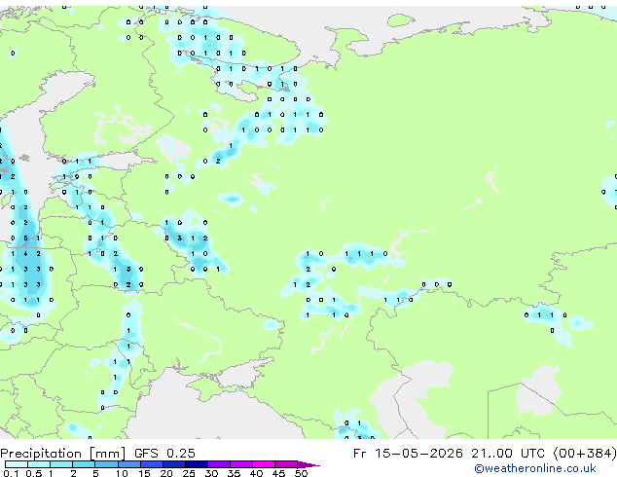Select the 15–20 mm blue legend swatch
The height and width of the screenshot is (477, 617).
click(151, 464)
